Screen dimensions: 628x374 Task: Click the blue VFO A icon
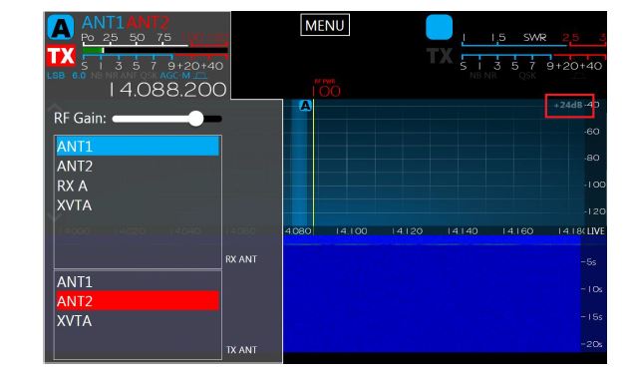(x=61, y=28)
